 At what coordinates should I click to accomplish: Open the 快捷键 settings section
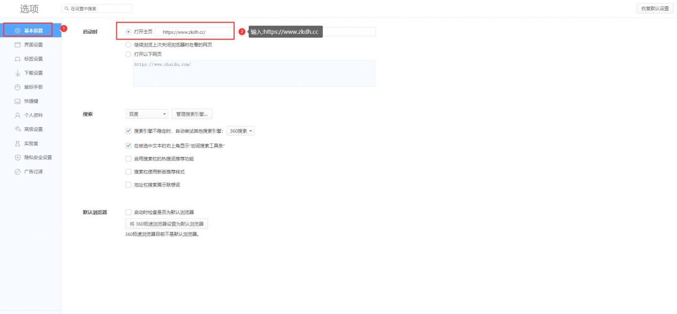(x=32, y=101)
